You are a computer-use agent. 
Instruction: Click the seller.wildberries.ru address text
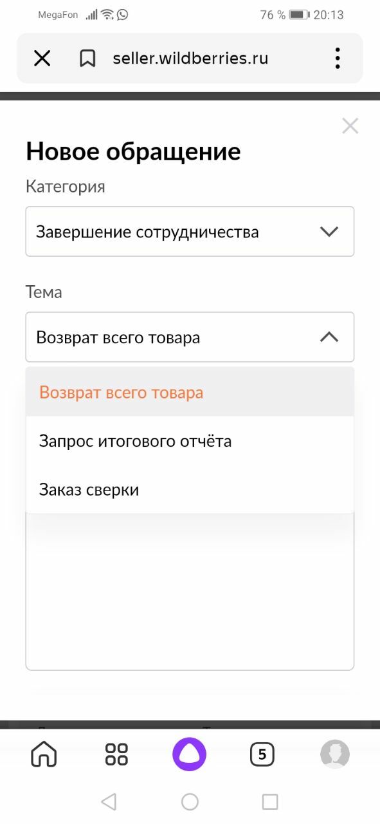click(190, 59)
